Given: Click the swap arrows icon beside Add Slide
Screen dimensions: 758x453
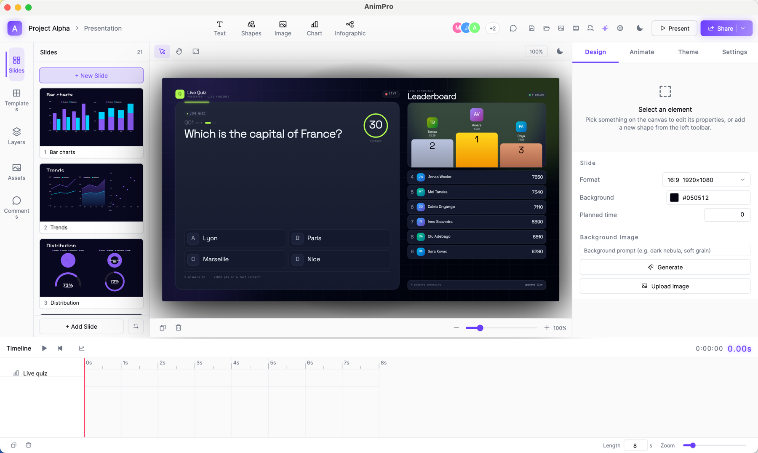Looking at the screenshot, I should (136, 327).
